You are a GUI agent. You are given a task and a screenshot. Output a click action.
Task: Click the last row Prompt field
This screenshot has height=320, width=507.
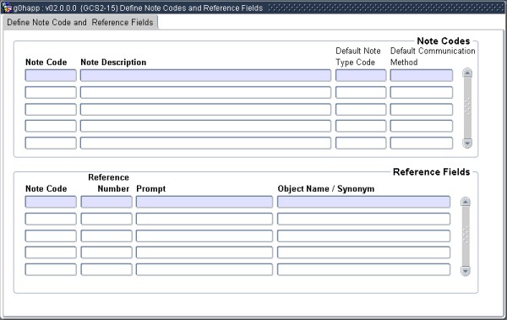tap(204, 269)
